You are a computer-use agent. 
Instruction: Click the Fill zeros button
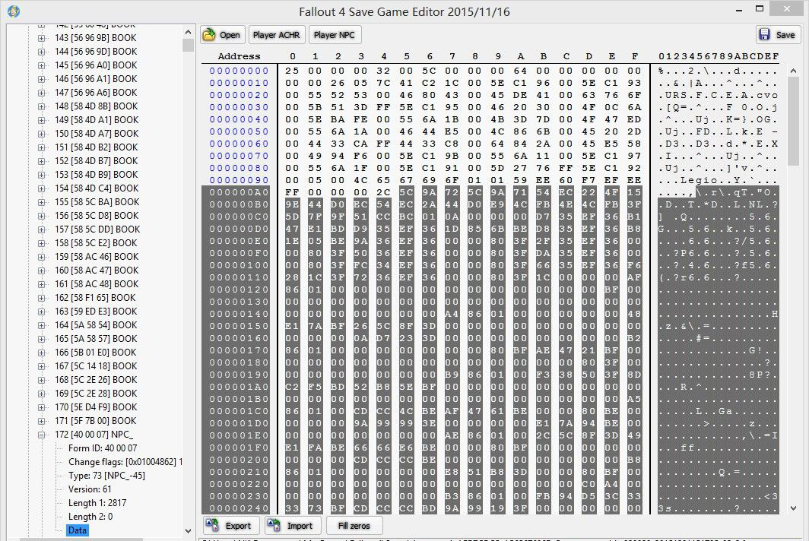coord(354,526)
